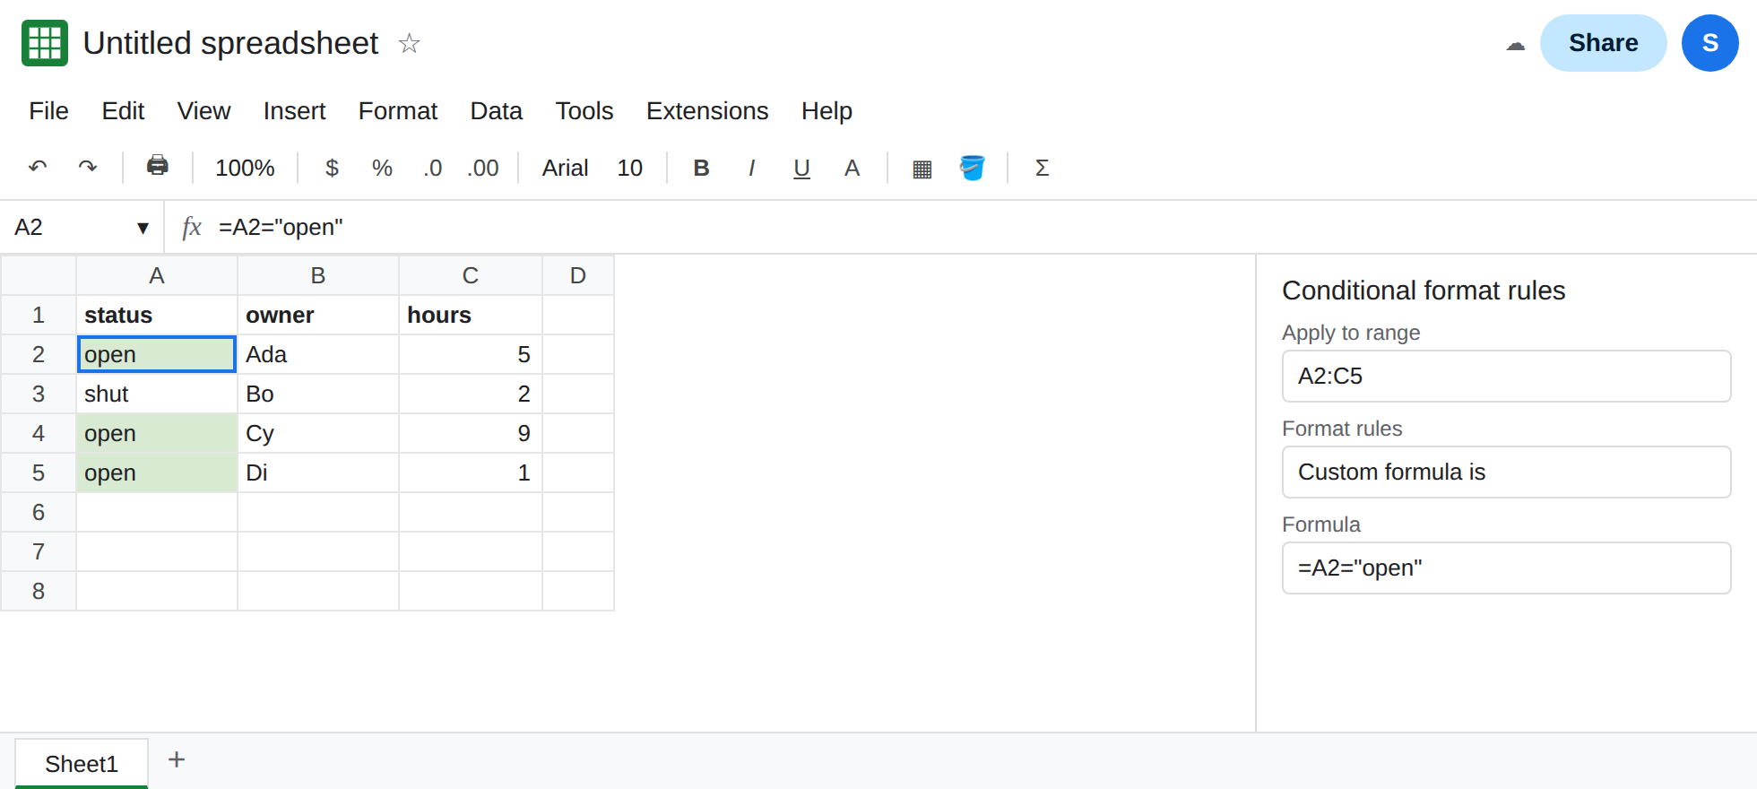Open the S account avatar
Image resolution: width=1757 pixels, height=789 pixels.
(x=1709, y=43)
